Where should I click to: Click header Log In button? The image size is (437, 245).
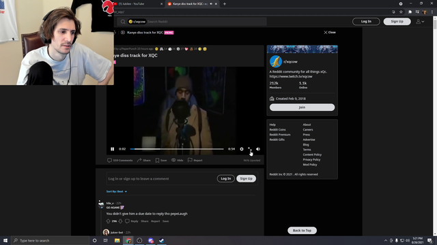click(366, 21)
